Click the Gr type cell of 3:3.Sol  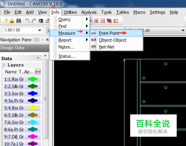click(x=22, y=93)
